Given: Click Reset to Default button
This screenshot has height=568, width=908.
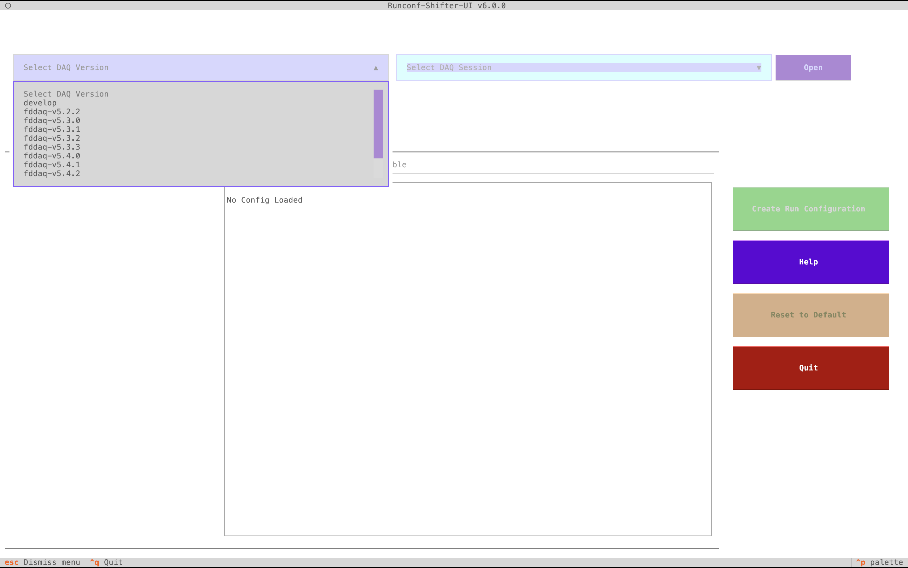Looking at the screenshot, I should coord(811,315).
